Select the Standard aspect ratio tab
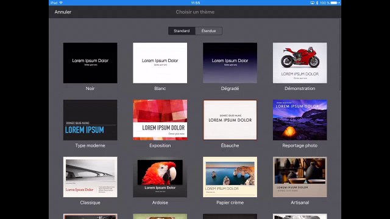390x219 pixels. tap(182, 31)
